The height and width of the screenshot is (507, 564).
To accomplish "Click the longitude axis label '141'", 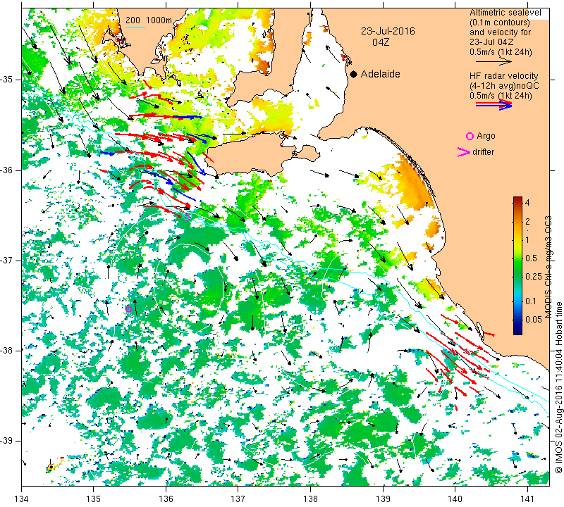I will (527, 499).
